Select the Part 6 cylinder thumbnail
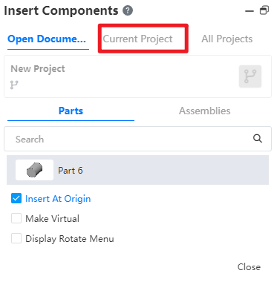 (34, 170)
